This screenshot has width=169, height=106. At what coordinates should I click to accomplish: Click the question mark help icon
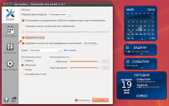pyautogui.click(x=6, y=99)
